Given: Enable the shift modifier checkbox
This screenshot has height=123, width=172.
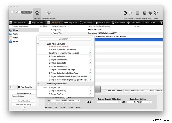Looking at the screenshot, I should tap(49, 104).
